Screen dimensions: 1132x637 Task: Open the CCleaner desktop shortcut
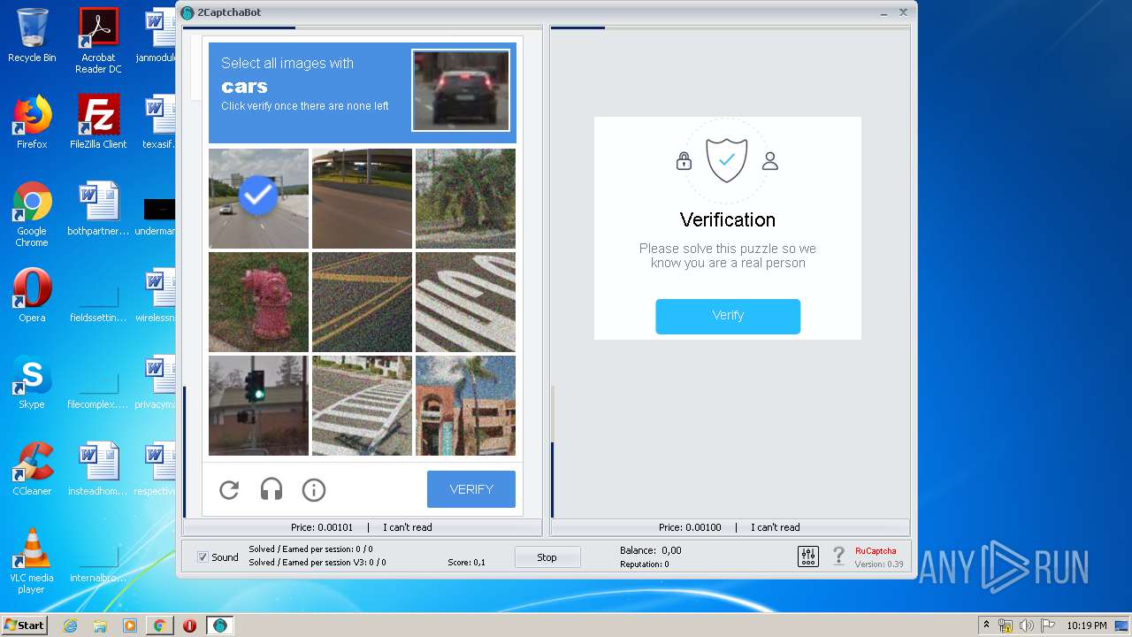32,469
